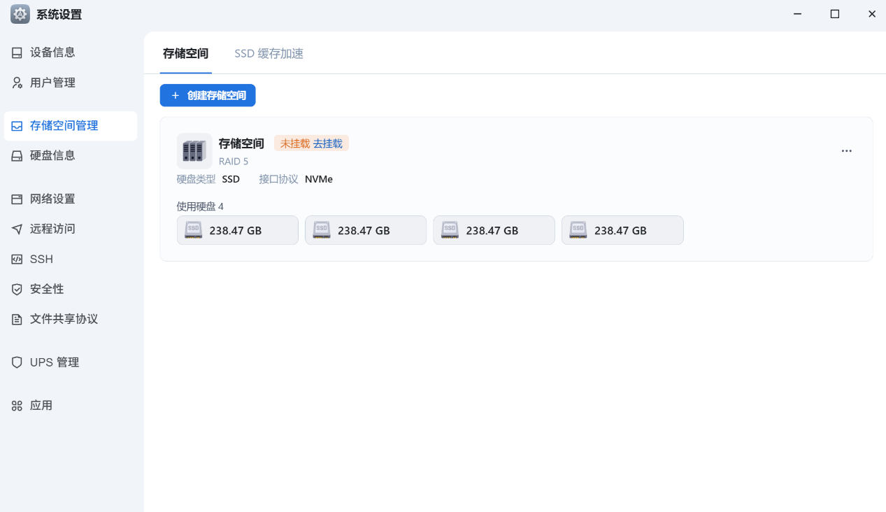Switch to the SSD 缓存加速 tab
This screenshot has height=512, width=886.
269,54
